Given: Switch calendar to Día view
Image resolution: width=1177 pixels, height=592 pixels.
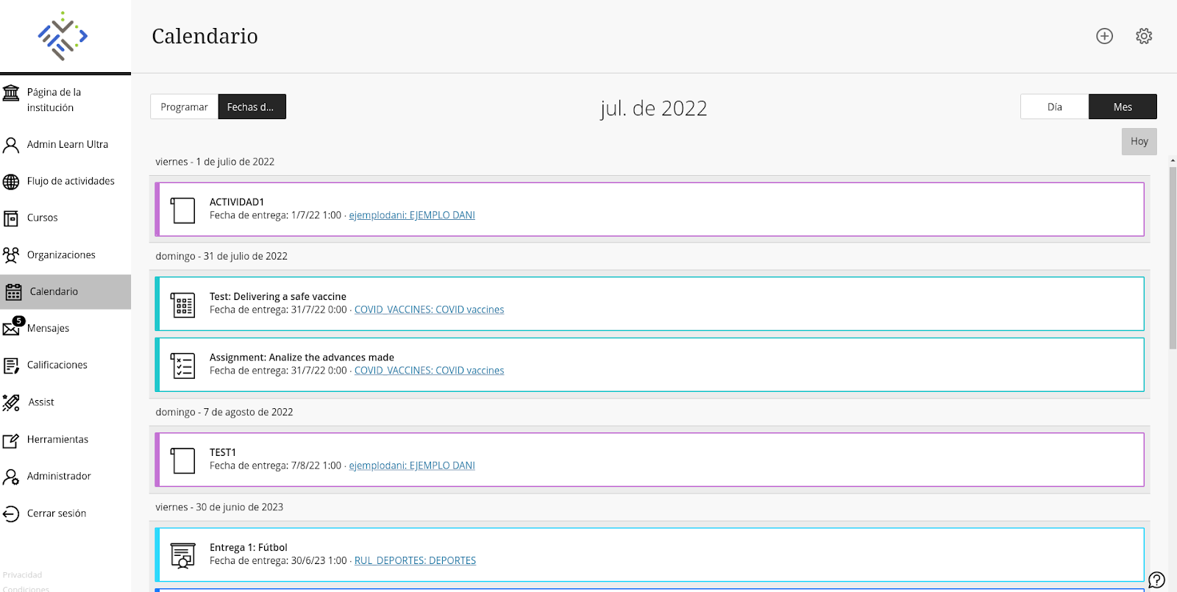Looking at the screenshot, I should (x=1054, y=107).
